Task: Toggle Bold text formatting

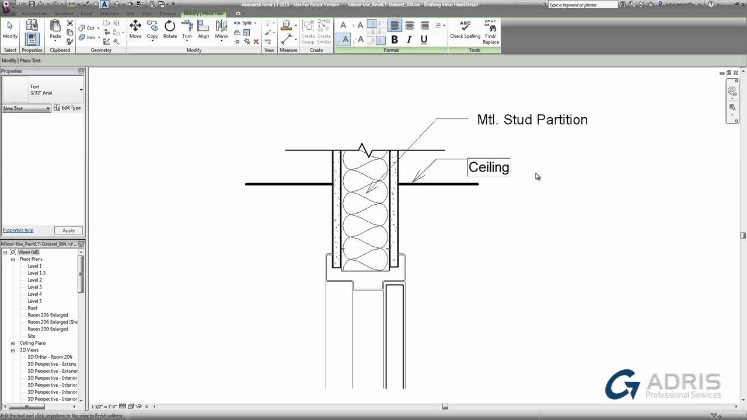Action: (395, 40)
